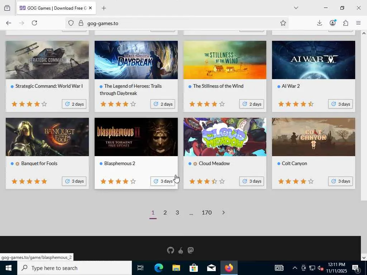Open File Explorer from taskbar

(x=176, y=268)
